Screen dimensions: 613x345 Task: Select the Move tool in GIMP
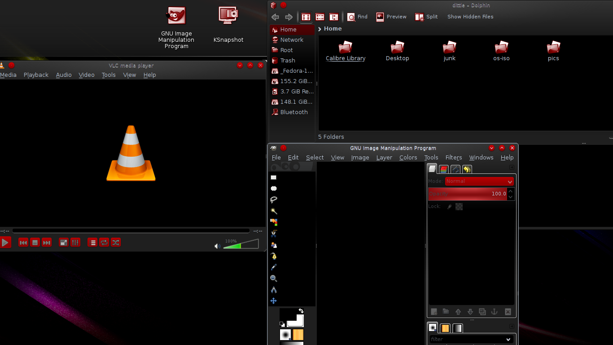[274, 301]
